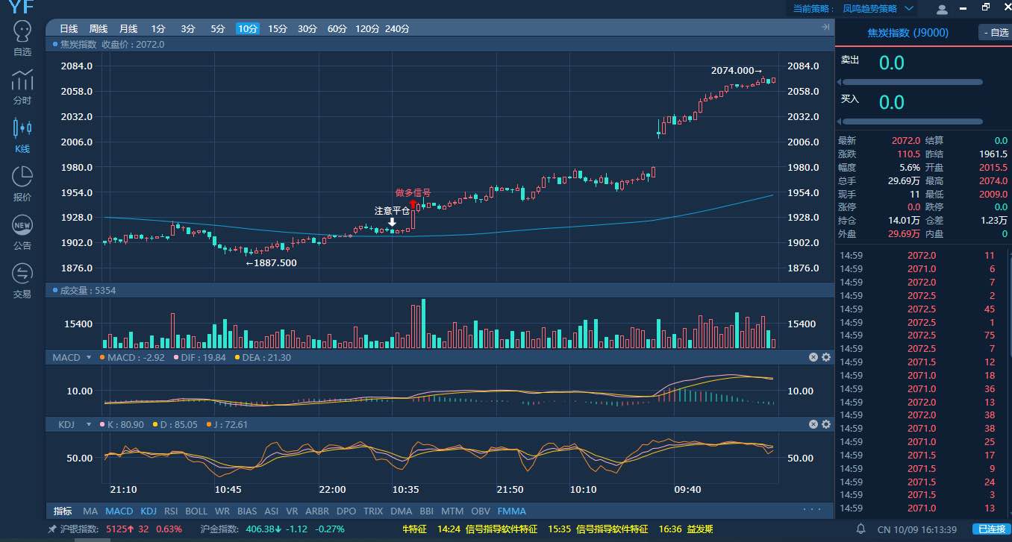Select the 5分 timeframe

pyautogui.click(x=218, y=28)
